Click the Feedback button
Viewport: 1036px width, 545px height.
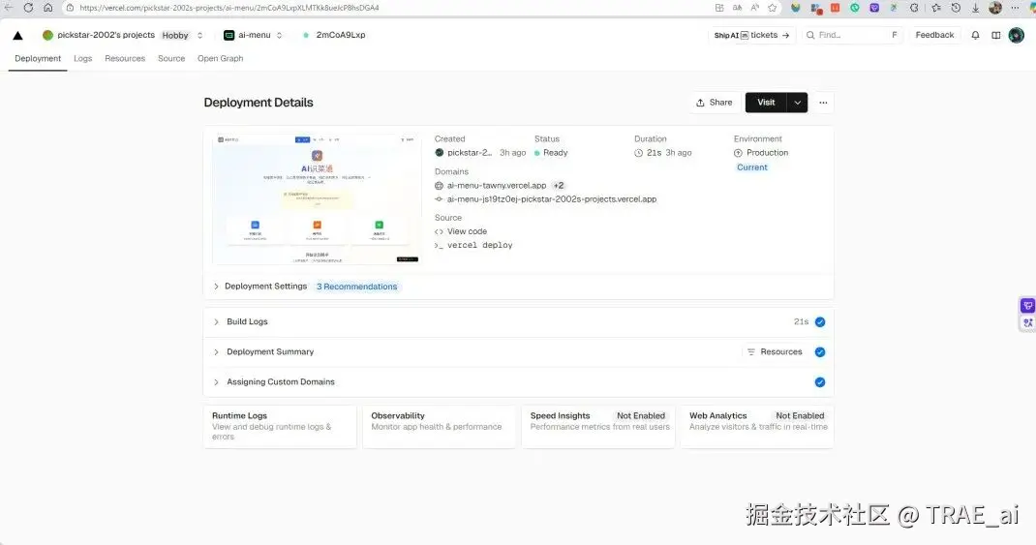point(934,35)
